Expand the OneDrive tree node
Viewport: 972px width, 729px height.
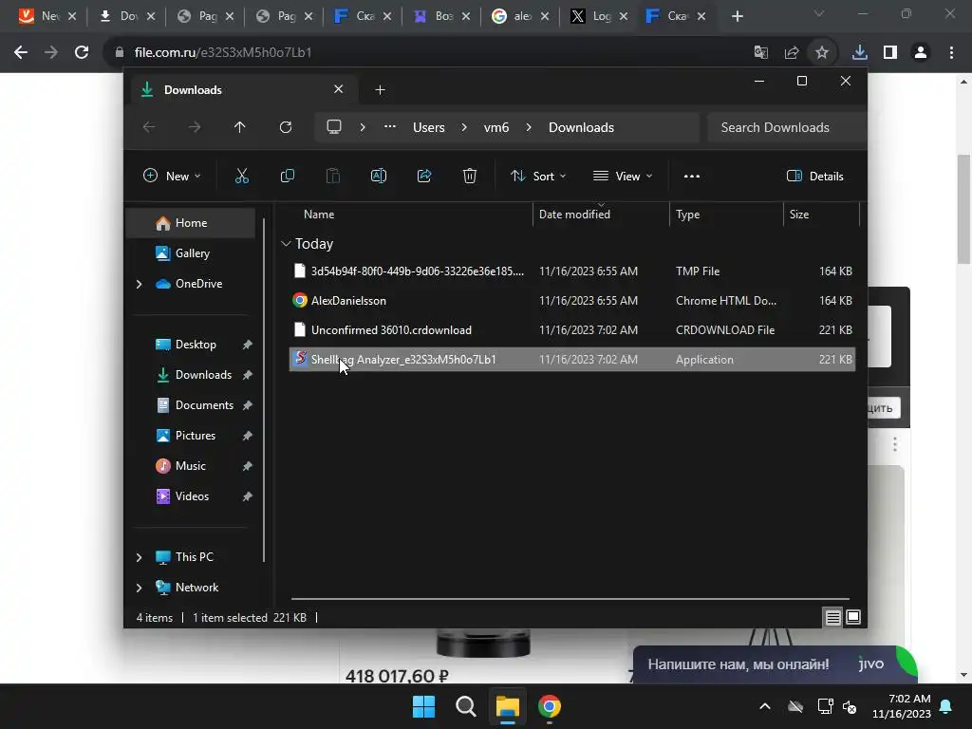pos(139,284)
